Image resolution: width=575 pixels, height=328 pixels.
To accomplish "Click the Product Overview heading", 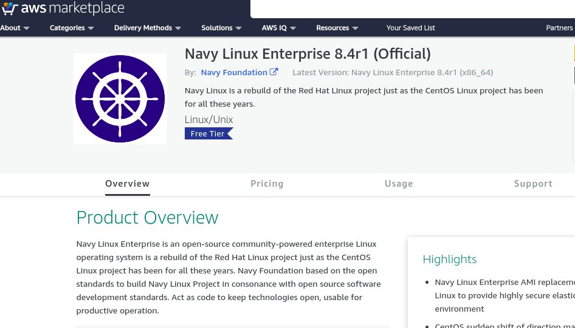I will (x=148, y=218).
